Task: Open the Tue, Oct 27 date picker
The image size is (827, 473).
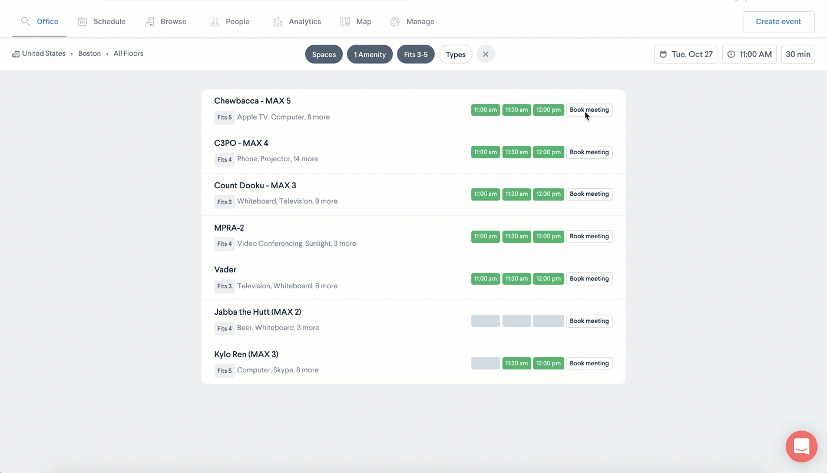Action: (x=686, y=54)
